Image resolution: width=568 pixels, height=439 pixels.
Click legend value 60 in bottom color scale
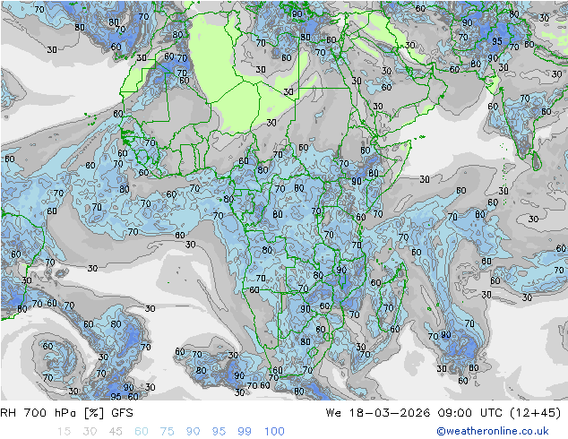(x=142, y=432)
